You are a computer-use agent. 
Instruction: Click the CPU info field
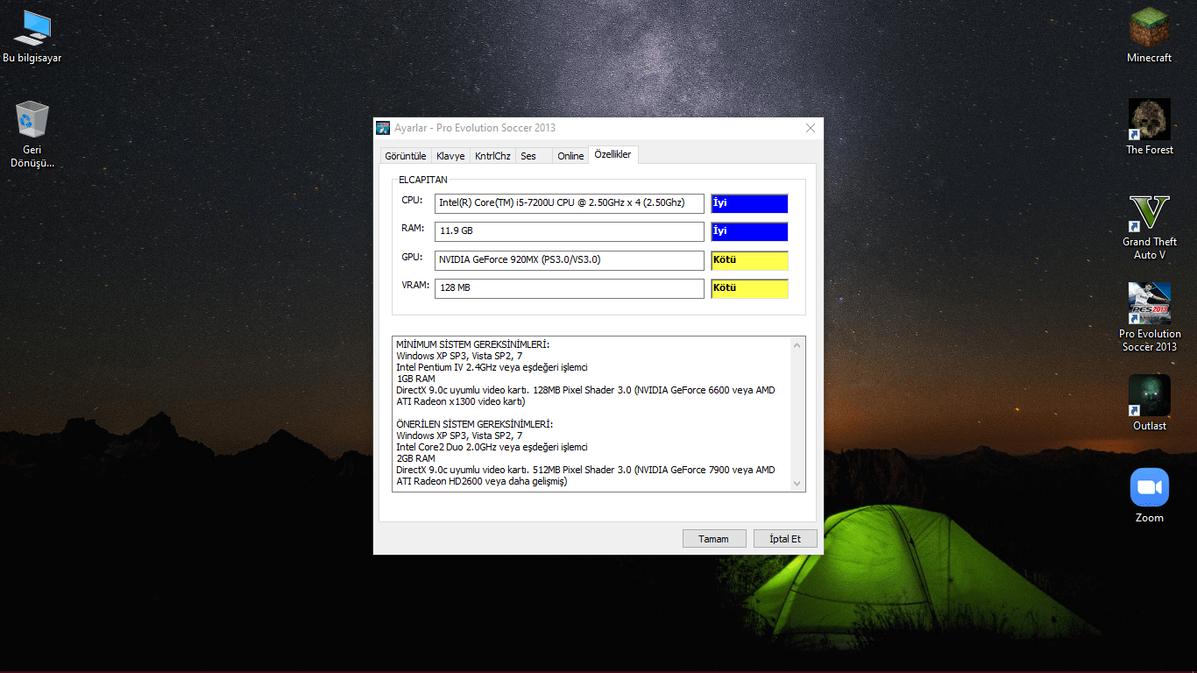pos(570,203)
